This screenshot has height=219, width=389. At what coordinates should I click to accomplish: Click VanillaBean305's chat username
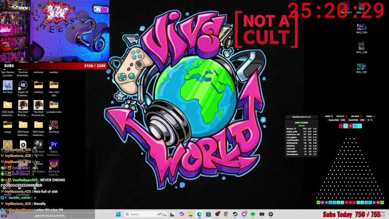(25, 180)
